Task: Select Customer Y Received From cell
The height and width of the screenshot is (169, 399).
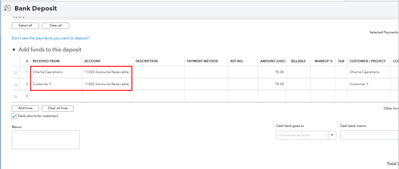Action: click(x=43, y=84)
